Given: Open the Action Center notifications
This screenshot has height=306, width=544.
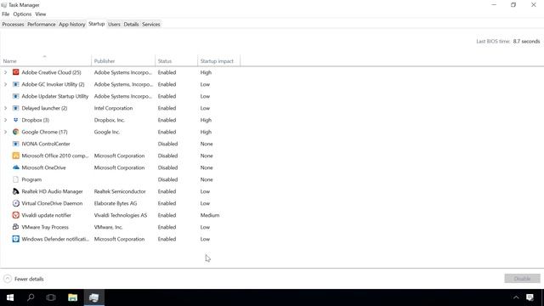Looking at the screenshot, I should coord(530,297).
